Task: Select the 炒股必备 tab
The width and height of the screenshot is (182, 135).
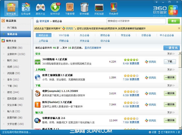Action: (146, 35)
